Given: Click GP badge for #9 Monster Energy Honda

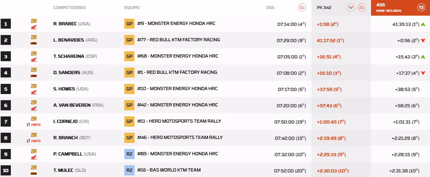Looking at the screenshot, I should (129, 24).
